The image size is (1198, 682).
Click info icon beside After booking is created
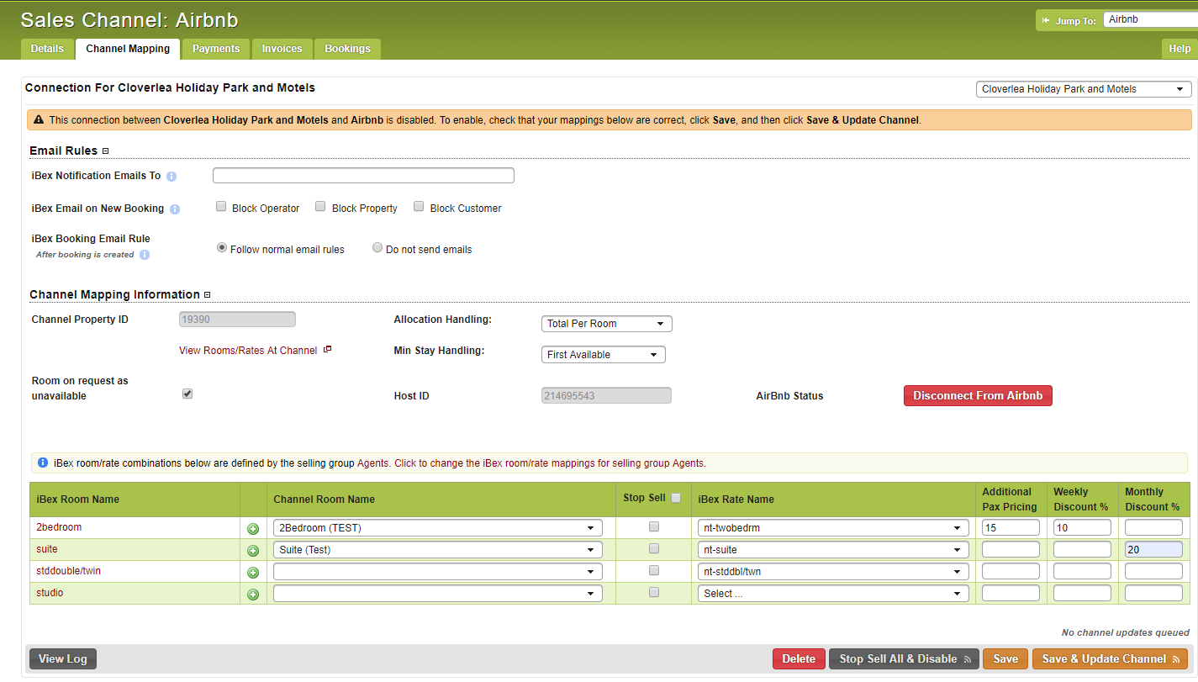click(x=145, y=255)
